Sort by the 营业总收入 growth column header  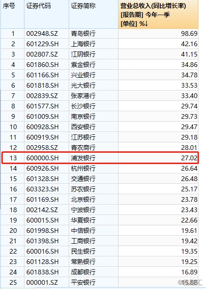(x=158, y=14)
